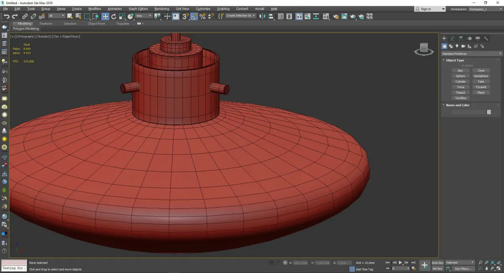This screenshot has height=273, width=504.
Task: Click the Set Key button
Action: pos(437,268)
